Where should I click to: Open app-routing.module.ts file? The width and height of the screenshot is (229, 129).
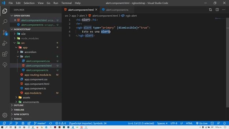tap(36, 75)
